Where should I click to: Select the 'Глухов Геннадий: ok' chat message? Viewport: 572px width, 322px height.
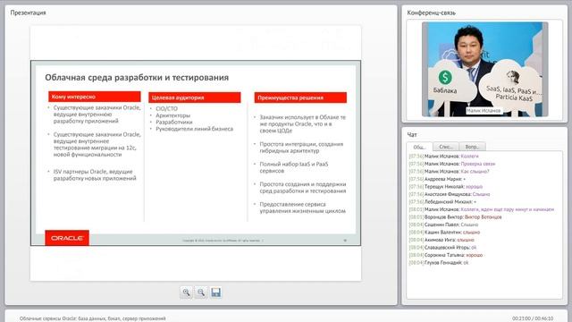(439, 263)
